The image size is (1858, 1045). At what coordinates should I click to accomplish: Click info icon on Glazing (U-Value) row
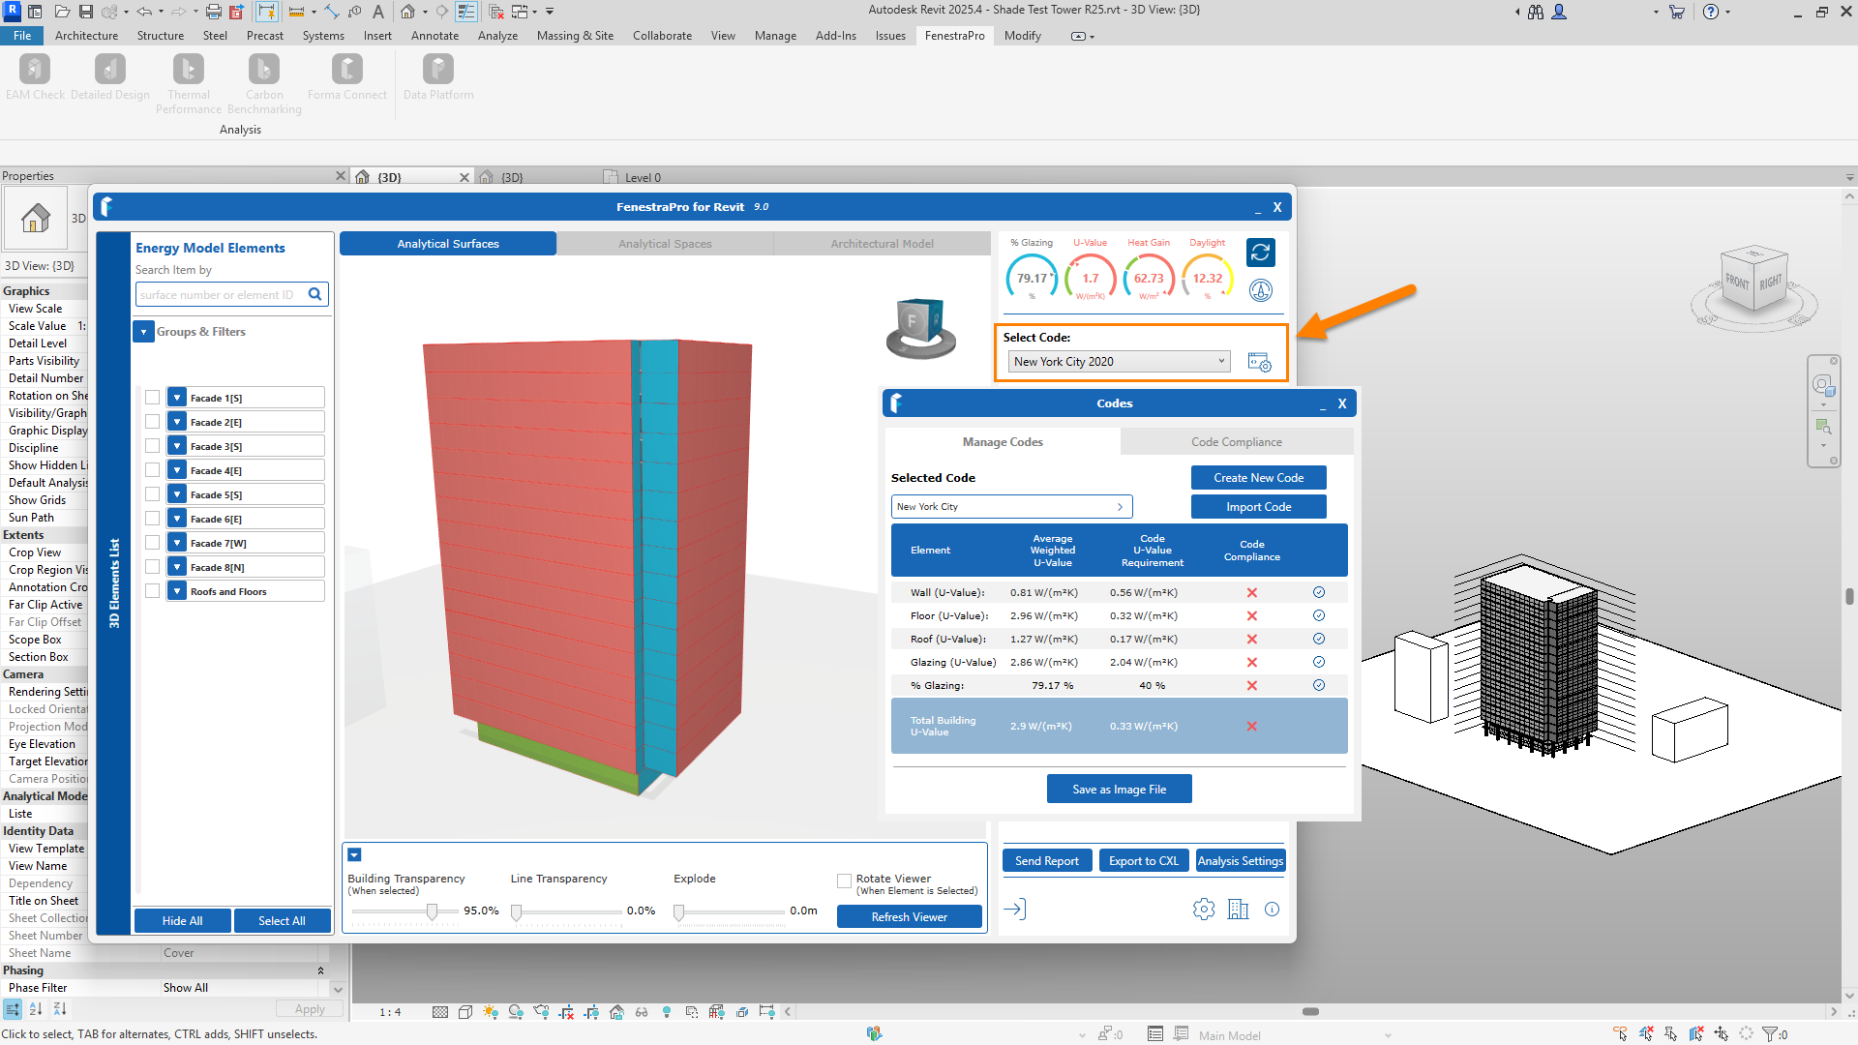[1318, 662]
